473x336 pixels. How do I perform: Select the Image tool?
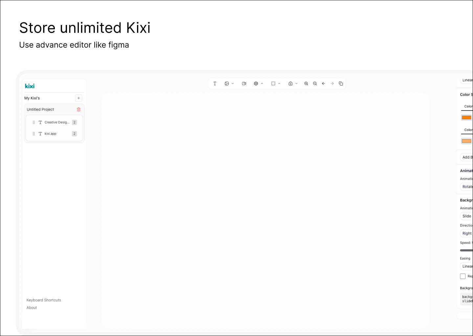pos(227,83)
